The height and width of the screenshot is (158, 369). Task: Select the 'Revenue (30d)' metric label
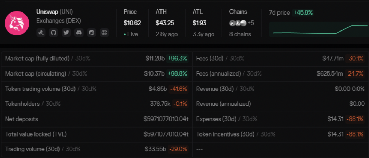pos(215,89)
